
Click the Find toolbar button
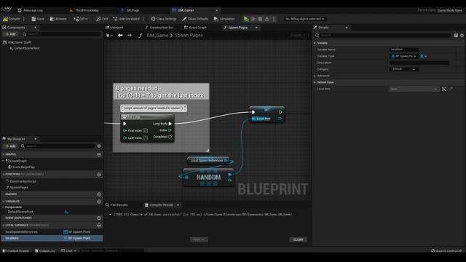pyautogui.click(x=102, y=19)
